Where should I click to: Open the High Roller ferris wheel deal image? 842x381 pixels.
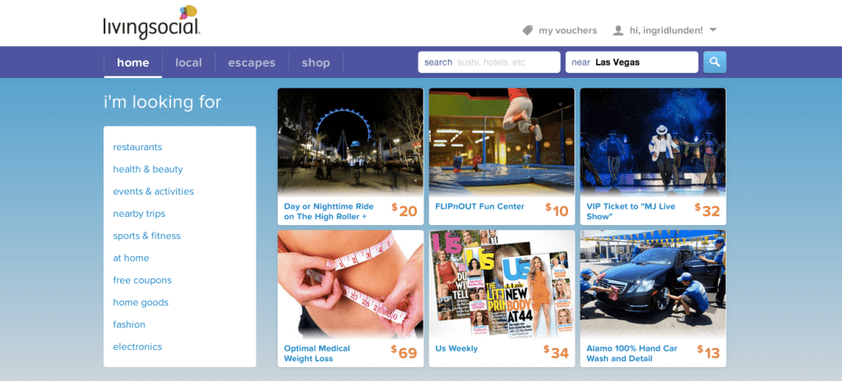coord(350,142)
